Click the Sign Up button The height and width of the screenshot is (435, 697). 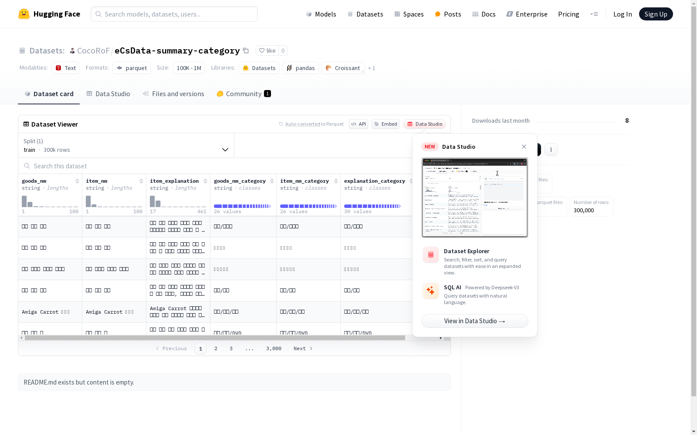(x=656, y=14)
